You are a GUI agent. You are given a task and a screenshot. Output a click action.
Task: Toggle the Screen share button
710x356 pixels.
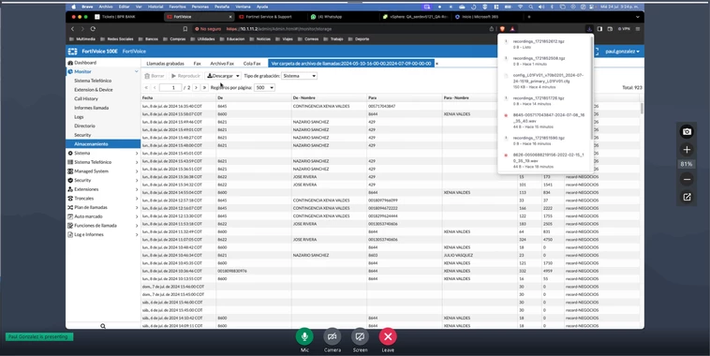coord(360,336)
